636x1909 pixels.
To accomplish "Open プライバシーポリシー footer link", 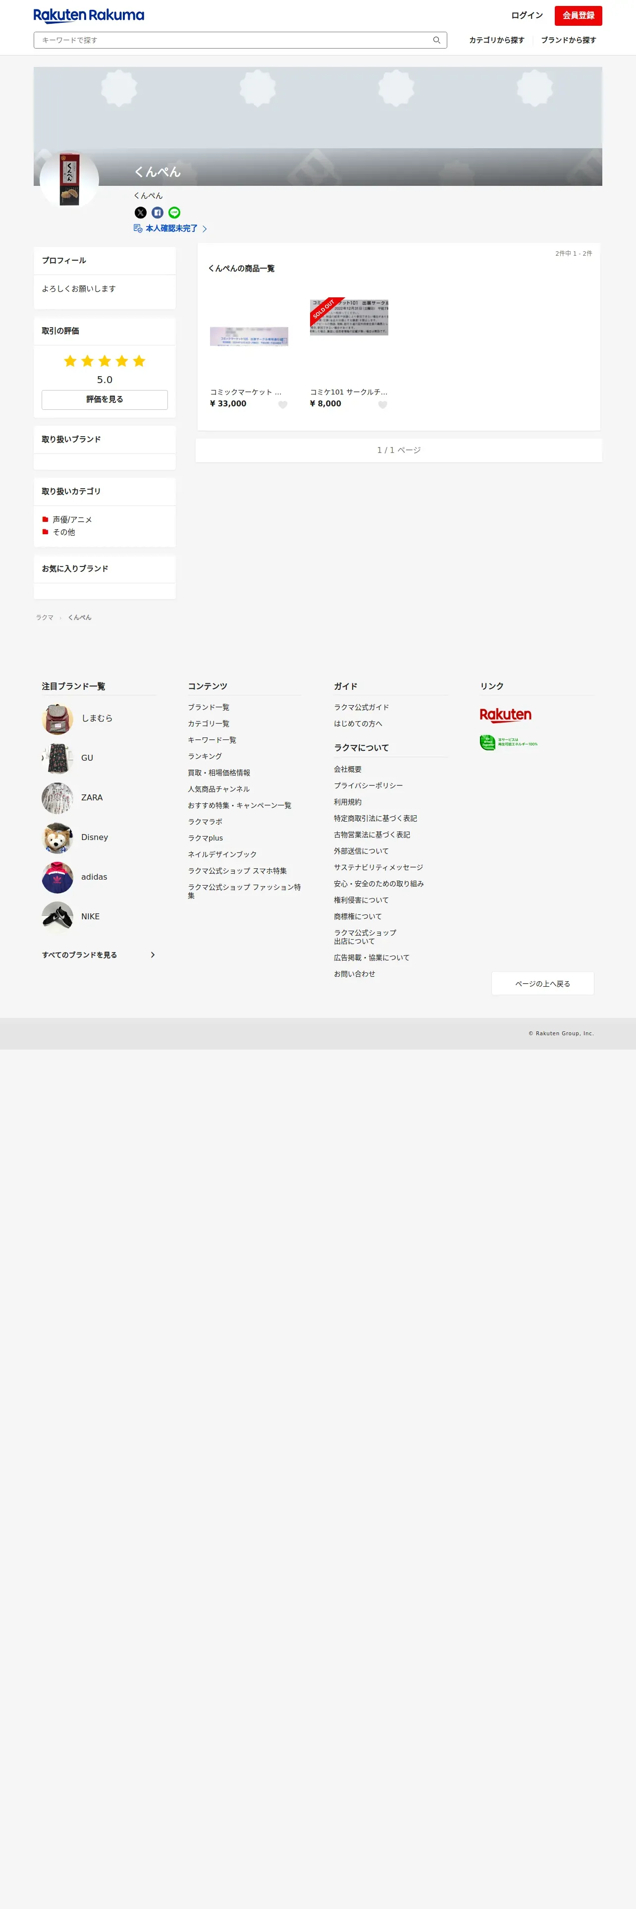I will 368,786.
